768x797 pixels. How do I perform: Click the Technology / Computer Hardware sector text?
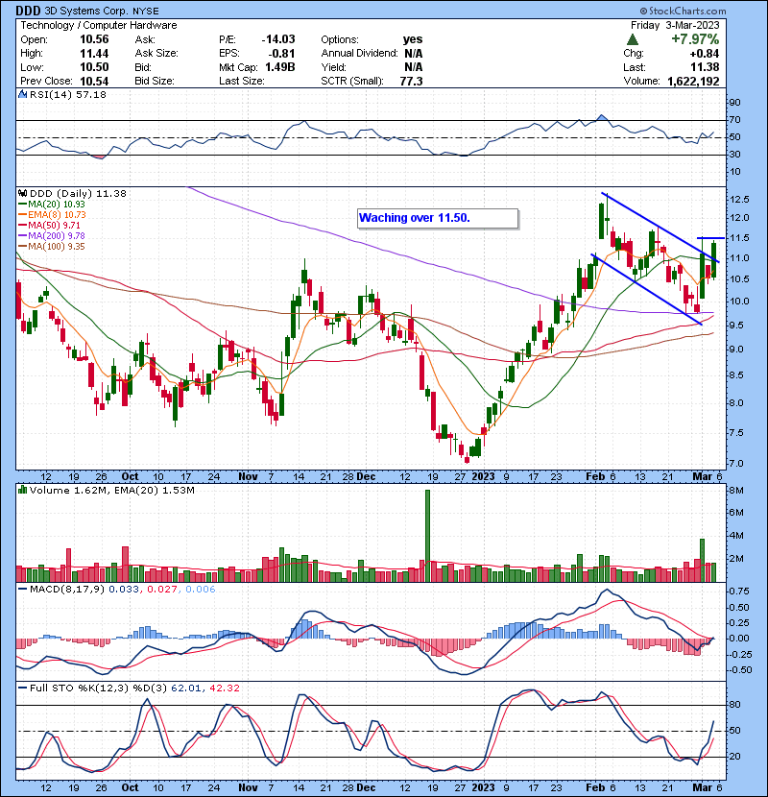tap(93, 26)
